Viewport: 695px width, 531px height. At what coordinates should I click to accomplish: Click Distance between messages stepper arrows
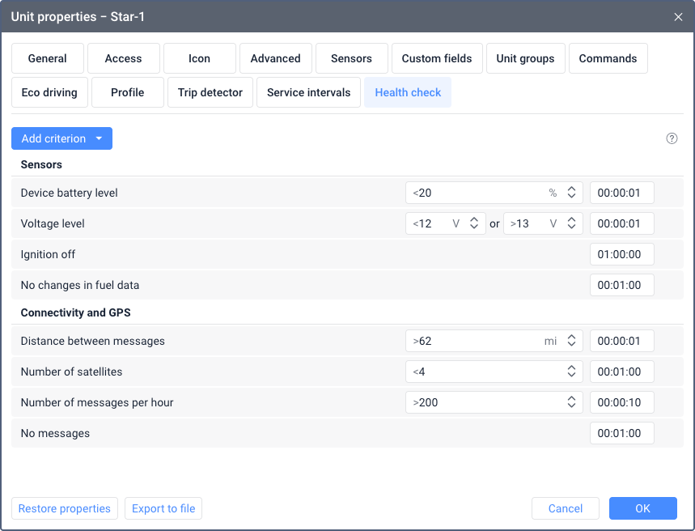(x=571, y=341)
